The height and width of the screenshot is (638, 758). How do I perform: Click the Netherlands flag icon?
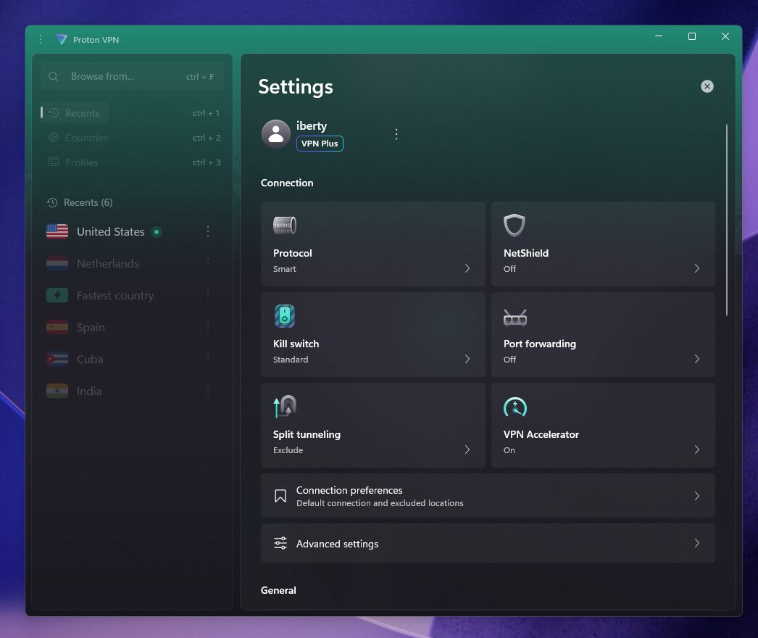57,264
